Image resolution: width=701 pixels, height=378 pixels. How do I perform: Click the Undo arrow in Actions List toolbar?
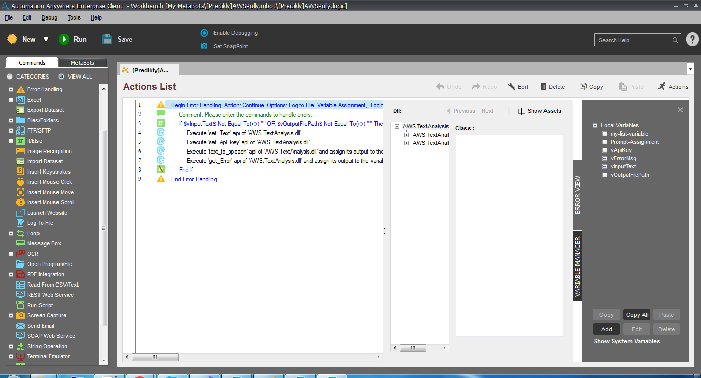click(x=440, y=87)
